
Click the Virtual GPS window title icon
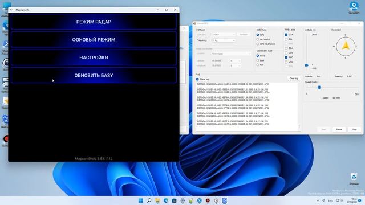(194, 24)
